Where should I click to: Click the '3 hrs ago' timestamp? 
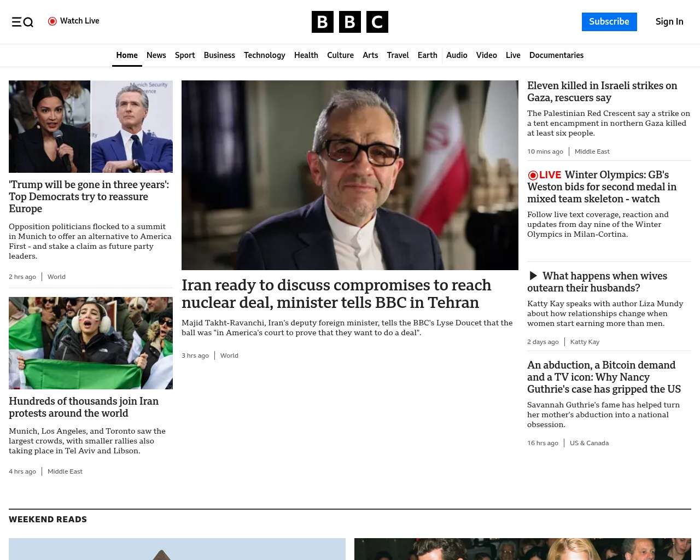click(x=195, y=355)
